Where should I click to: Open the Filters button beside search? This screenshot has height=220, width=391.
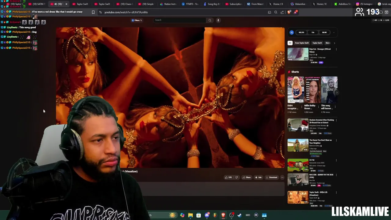pyautogui.click(x=137, y=20)
